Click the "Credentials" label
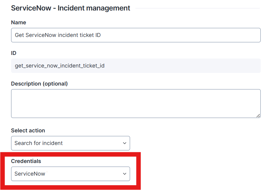This screenshot has width=267, height=190. (x=26, y=161)
